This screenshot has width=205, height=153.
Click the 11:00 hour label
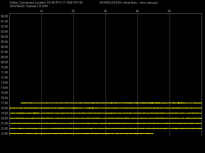4,72
